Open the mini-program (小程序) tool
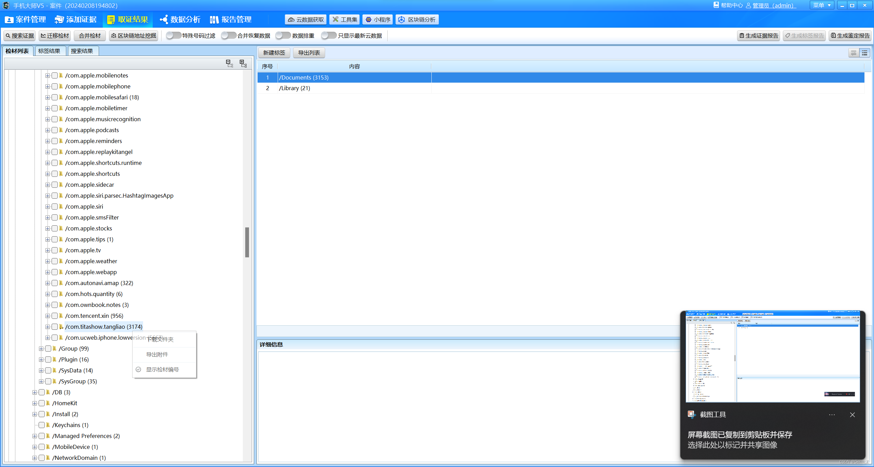 pyautogui.click(x=378, y=19)
